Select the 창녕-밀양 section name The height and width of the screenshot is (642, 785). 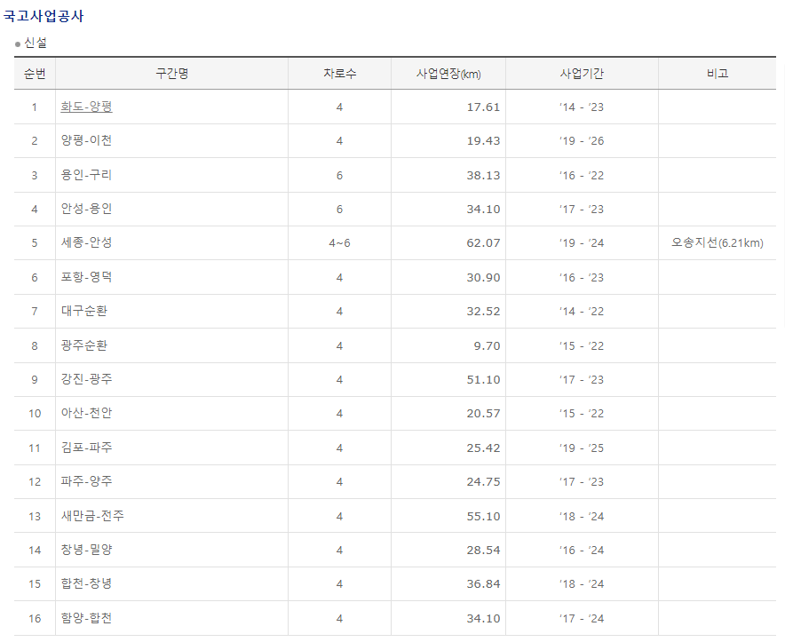[x=87, y=550]
